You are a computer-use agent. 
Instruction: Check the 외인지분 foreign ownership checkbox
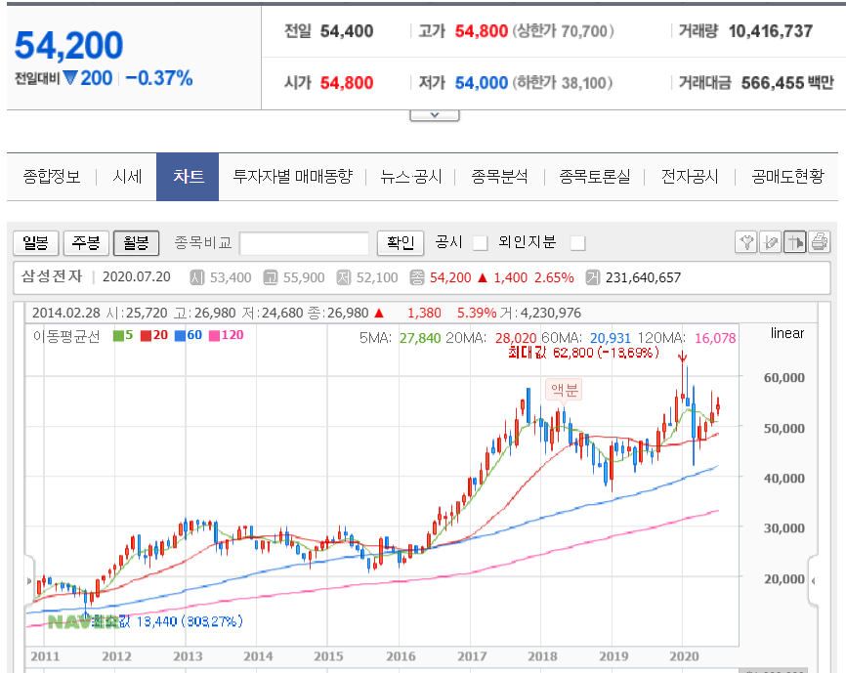[x=577, y=242]
